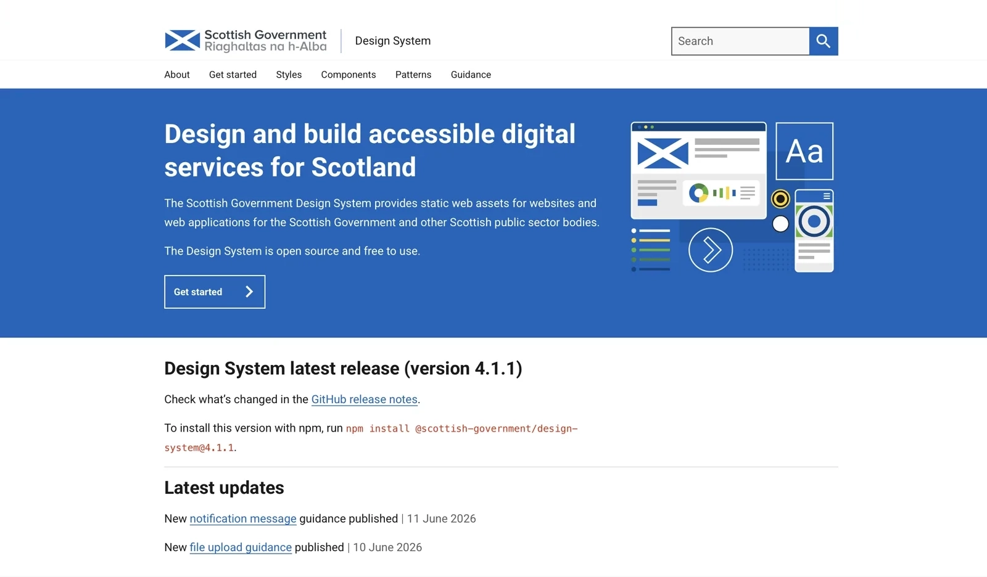Screen dimensions: 987x577
Task: Open the Get started navigation item
Action: [233, 75]
